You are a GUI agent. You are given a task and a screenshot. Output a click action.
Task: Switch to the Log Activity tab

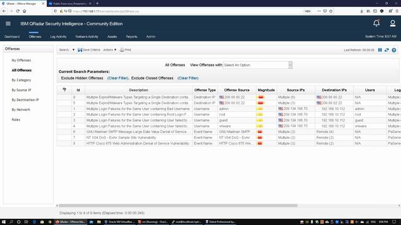[x=58, y=37]
